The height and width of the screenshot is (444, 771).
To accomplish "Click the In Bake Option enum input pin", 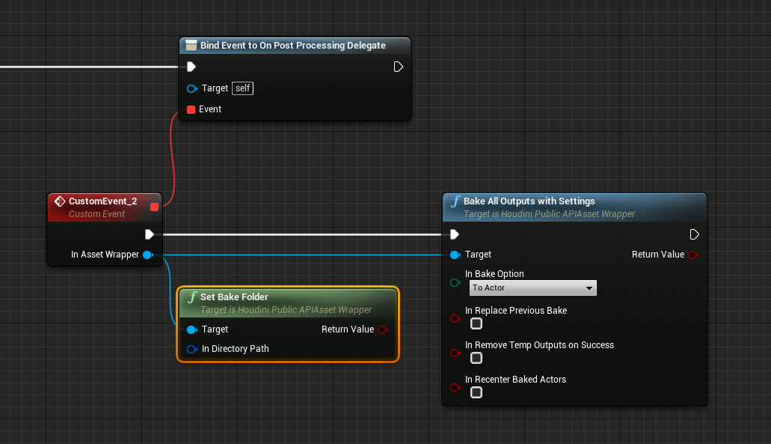I will tap(455, 282).
